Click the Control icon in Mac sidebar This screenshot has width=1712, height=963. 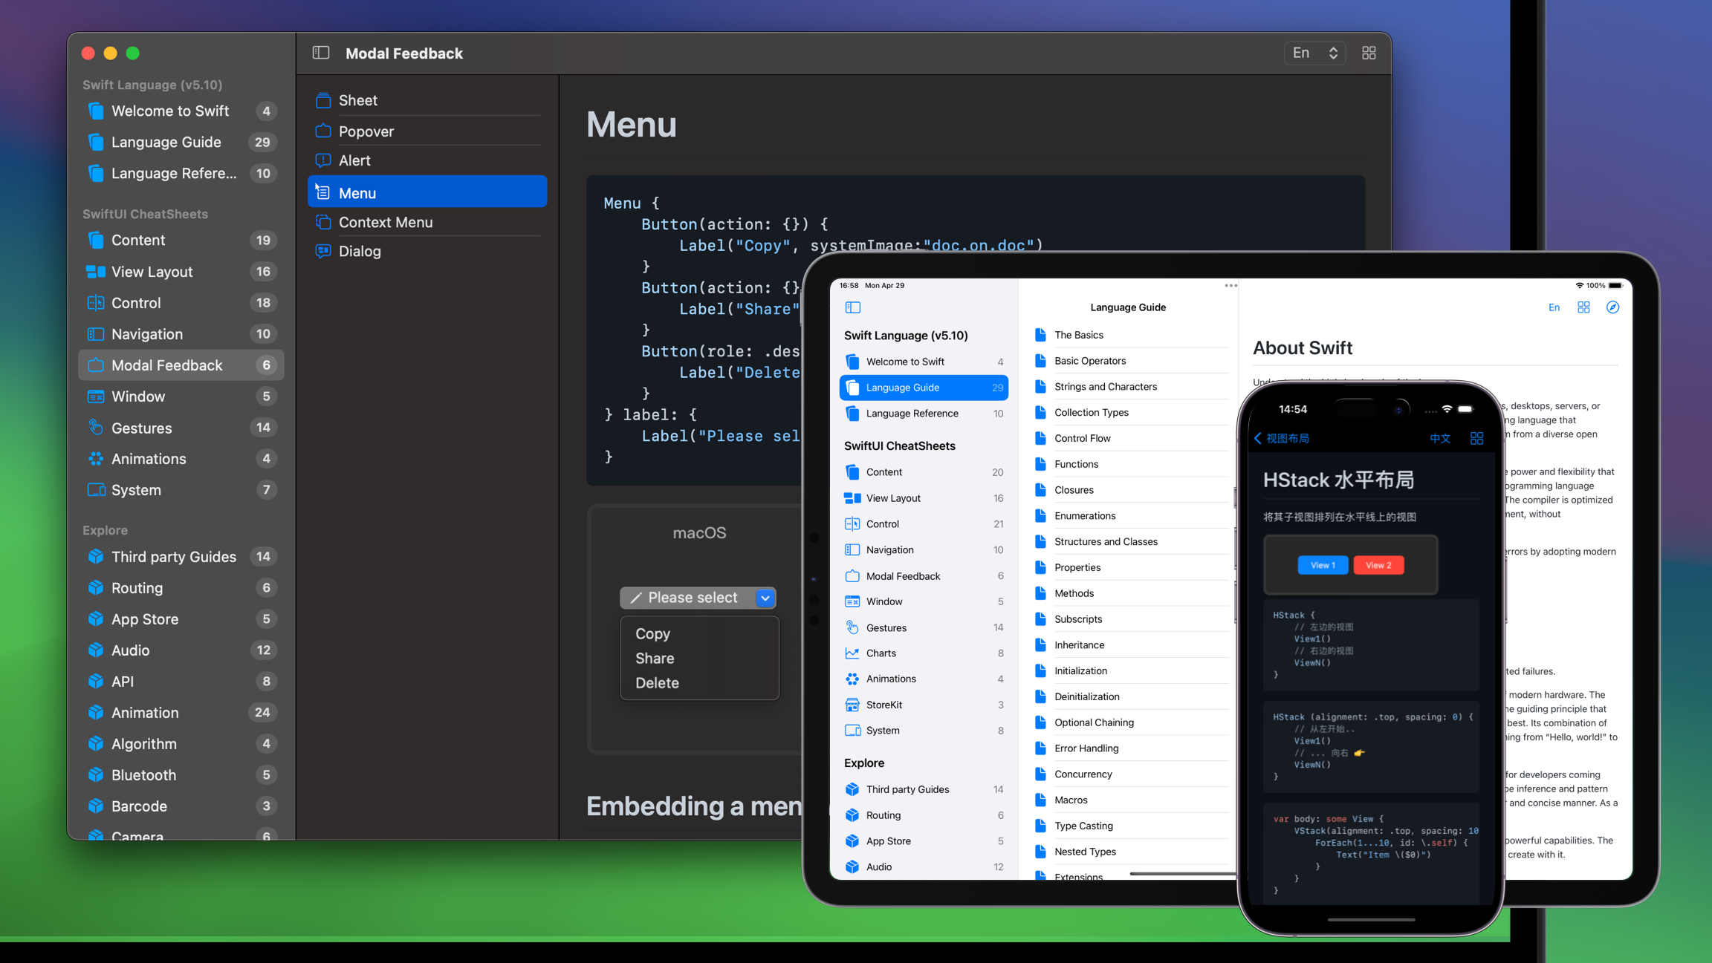pyautogui.click(x=96, y=303)
